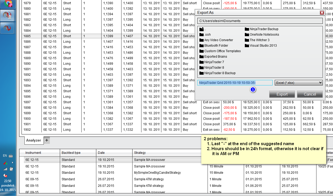This screenshot has height=196, width=333.
Task: Click the 6E 12-15 cell in row 1893
Action: pyautogui.click(x=50, y=80)
